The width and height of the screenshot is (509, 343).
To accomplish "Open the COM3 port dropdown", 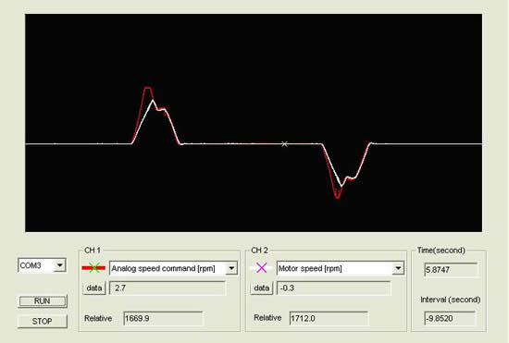I will point(60,265).
